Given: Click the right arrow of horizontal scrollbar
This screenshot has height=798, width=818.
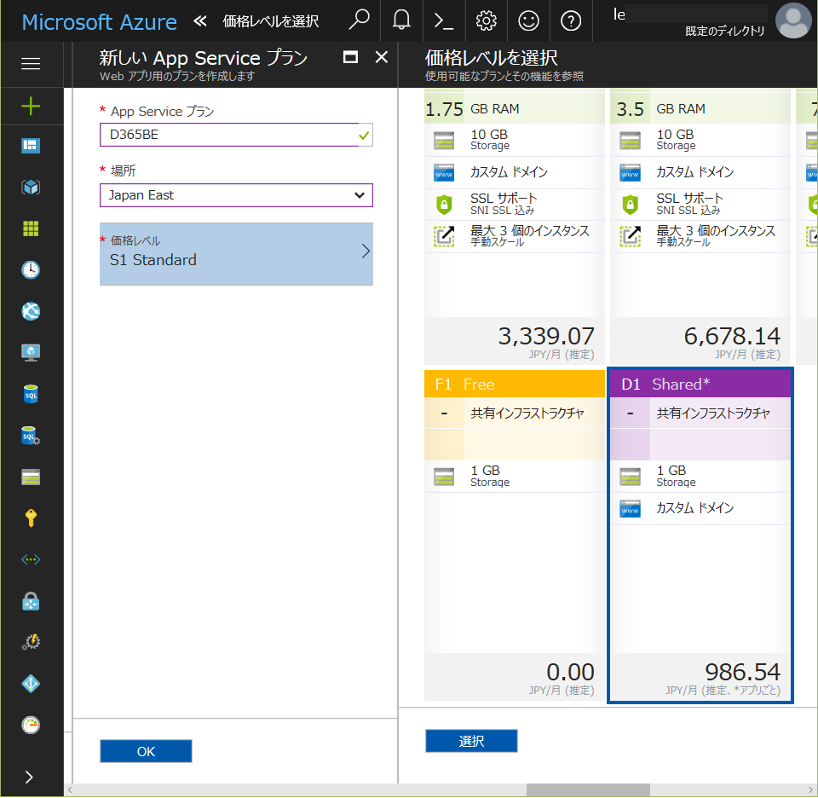Looking at the screenshot, I should pos(811,789).
